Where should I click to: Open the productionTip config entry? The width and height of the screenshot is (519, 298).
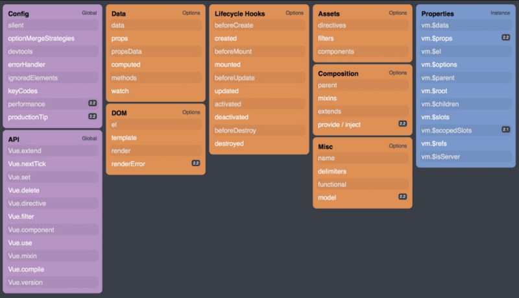[x=53, y=118]
